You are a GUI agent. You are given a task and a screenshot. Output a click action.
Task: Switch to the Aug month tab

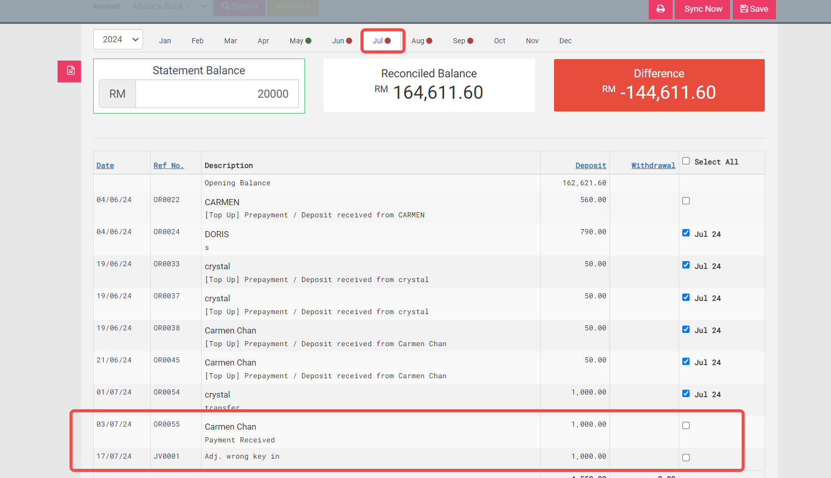pyautogui.click(x=422, y=41)
